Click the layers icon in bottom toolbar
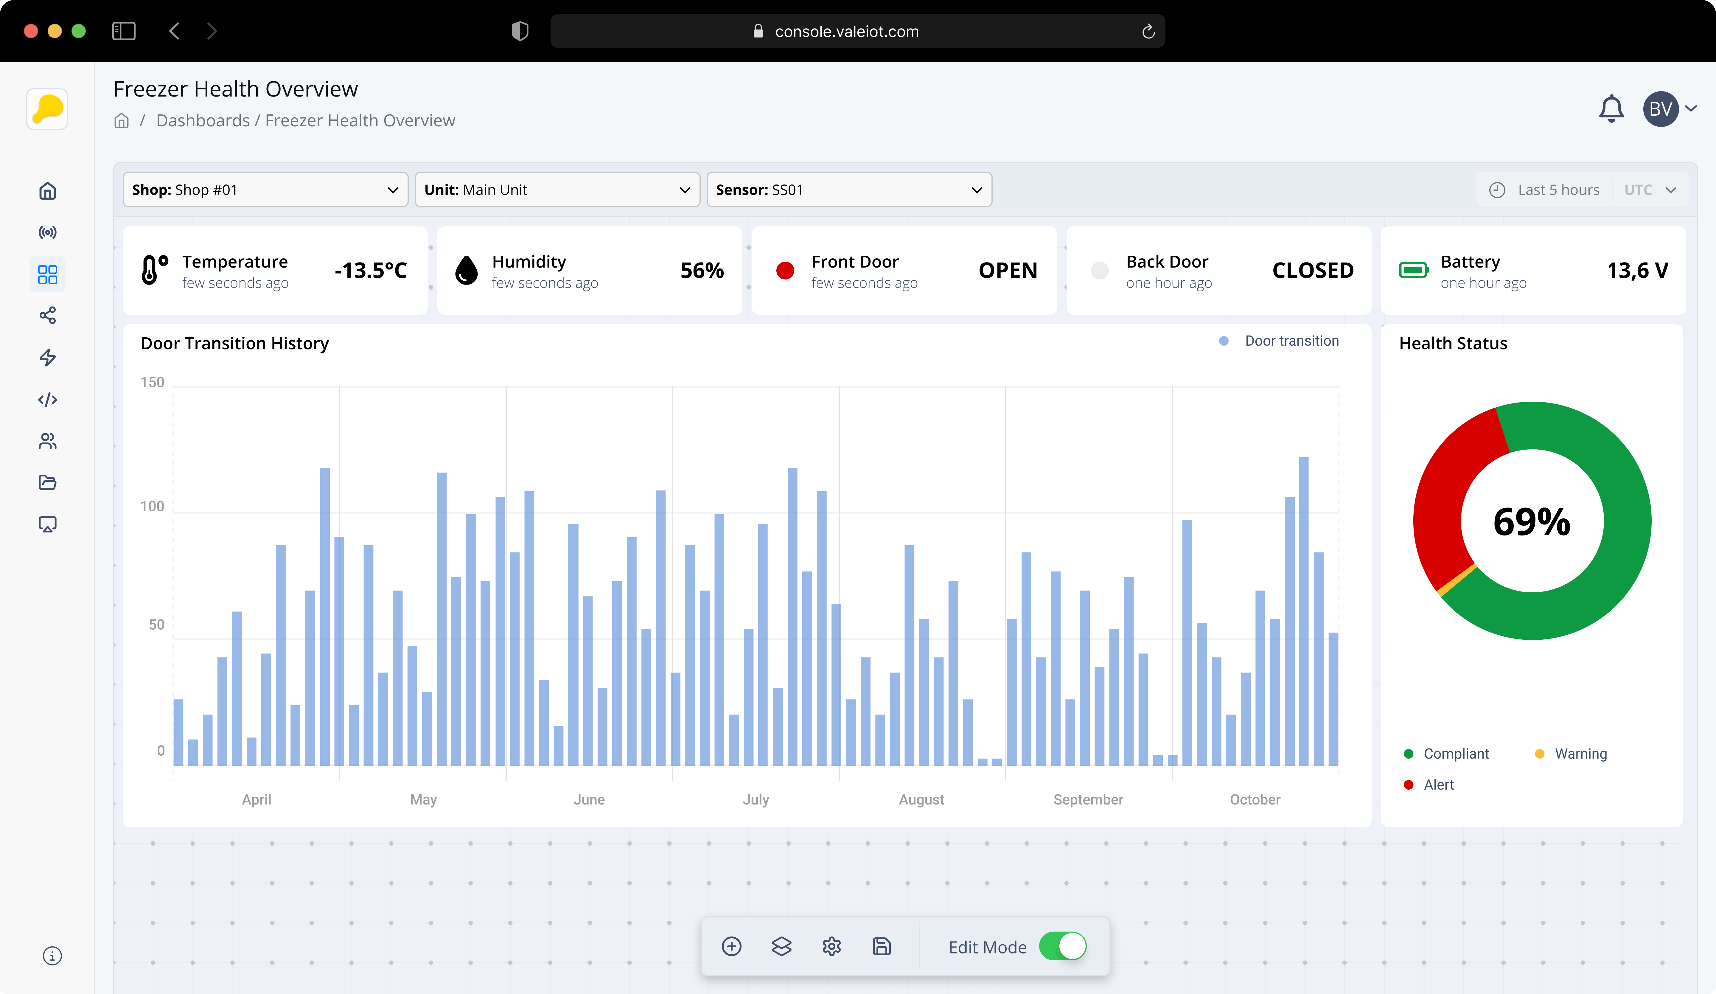The image size is (1716, 994). tap(782, 946)
